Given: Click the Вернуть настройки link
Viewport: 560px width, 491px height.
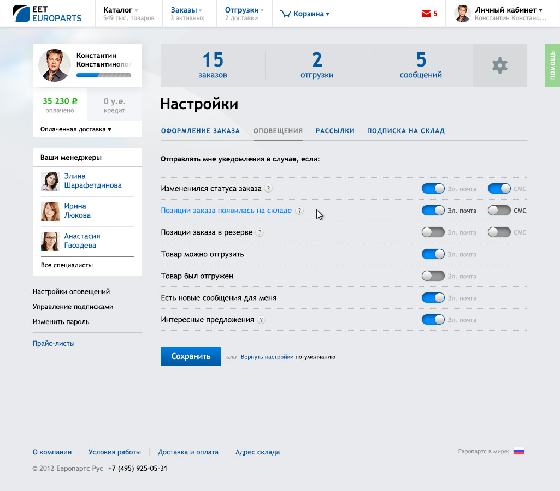Looking at the screenshot, I should tap(267, 357).
